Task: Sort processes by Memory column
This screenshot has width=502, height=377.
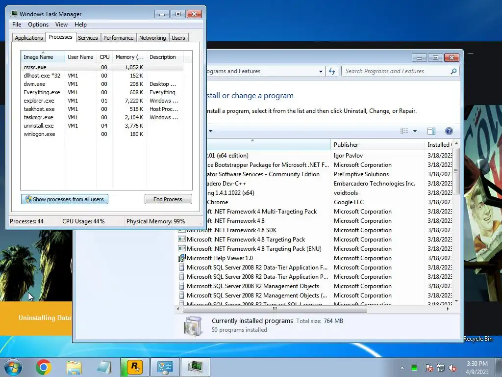Action: point(129,57)
